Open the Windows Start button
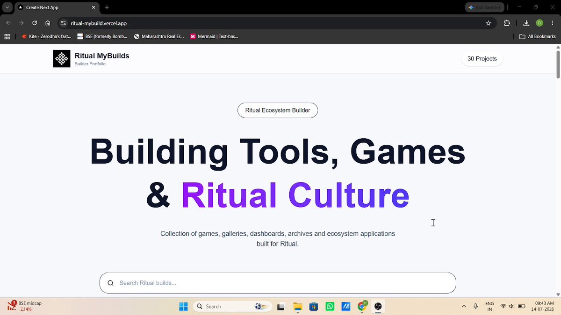Image resolution: width=561 pixels, height=315 pixels. [183, 306]
